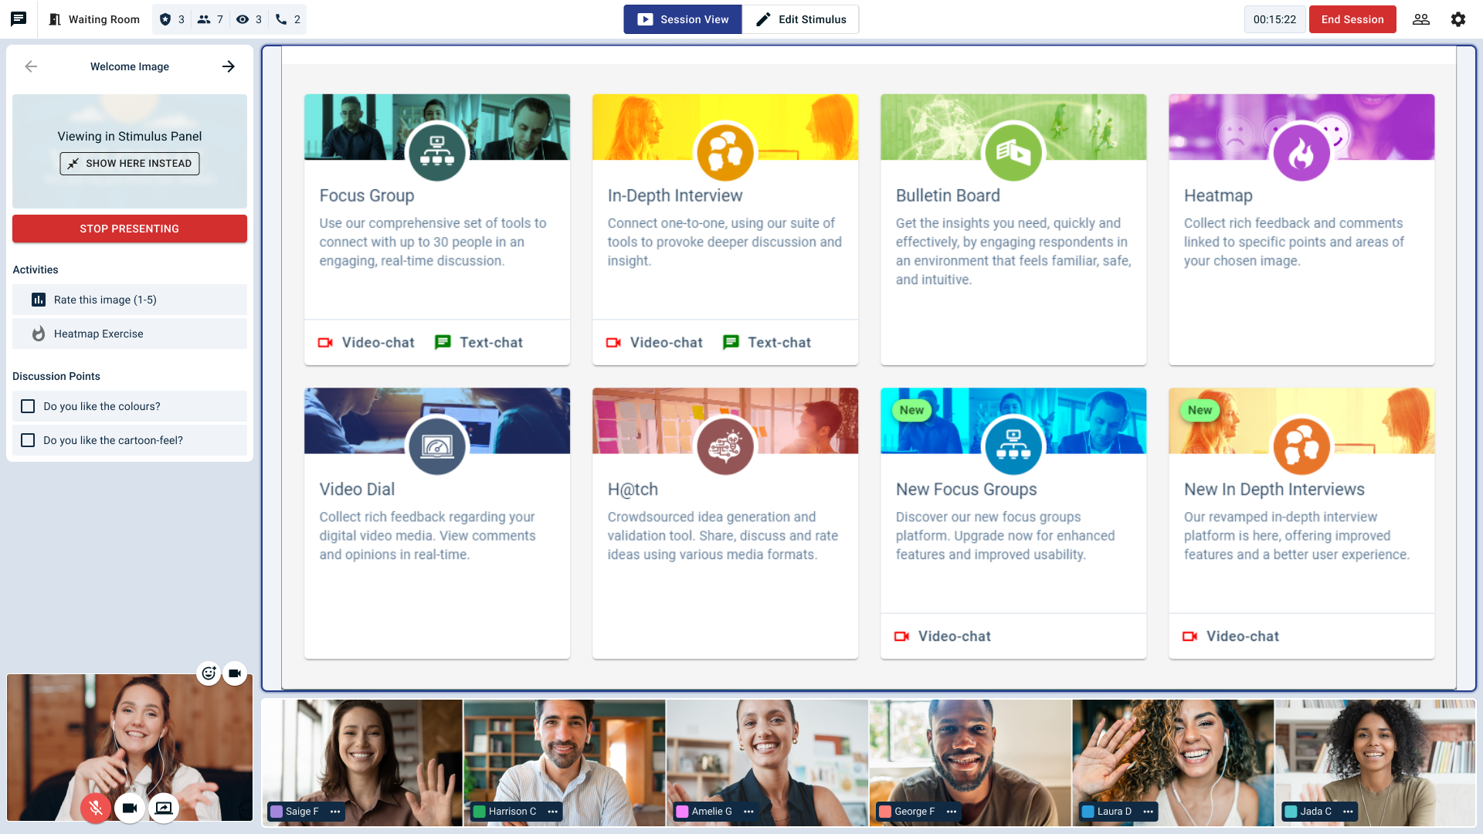Switch to the Edit Stimulus tab
The width and height of the screenshot is (1483, 834).
pyautogui.click(x=800, y=19)
